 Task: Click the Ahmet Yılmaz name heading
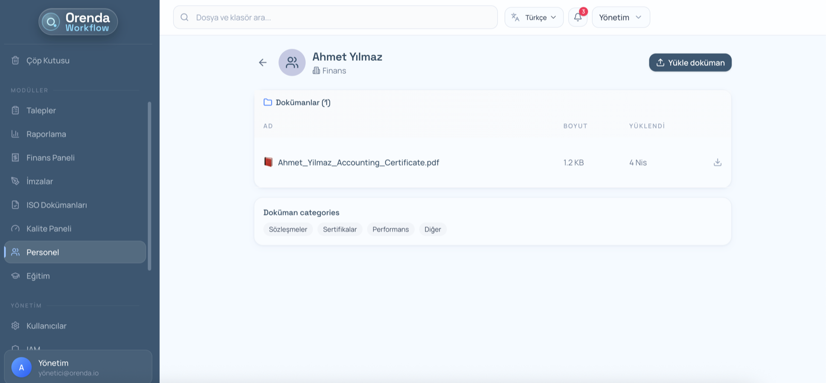pos(347,57)
